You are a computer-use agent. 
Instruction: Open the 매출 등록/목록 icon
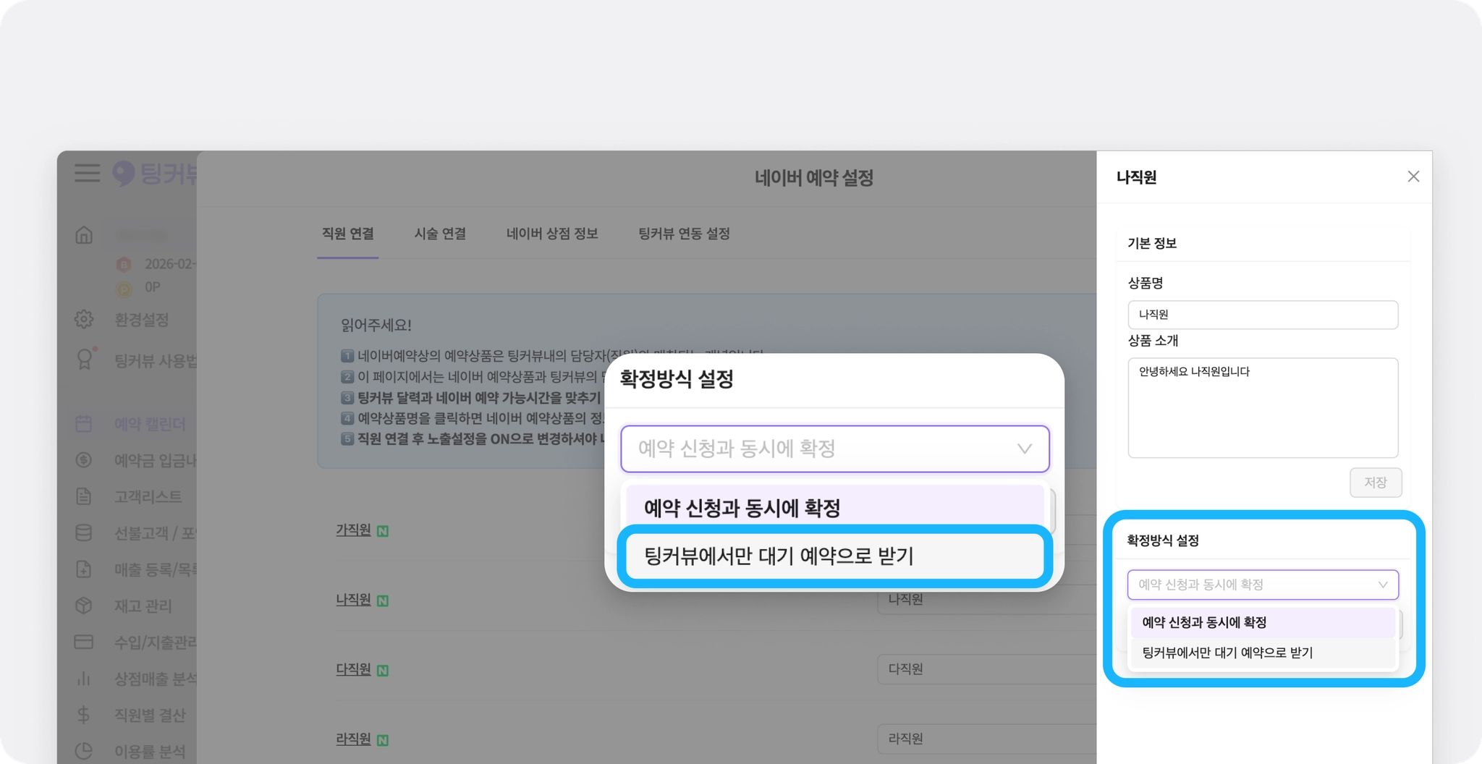84,569
